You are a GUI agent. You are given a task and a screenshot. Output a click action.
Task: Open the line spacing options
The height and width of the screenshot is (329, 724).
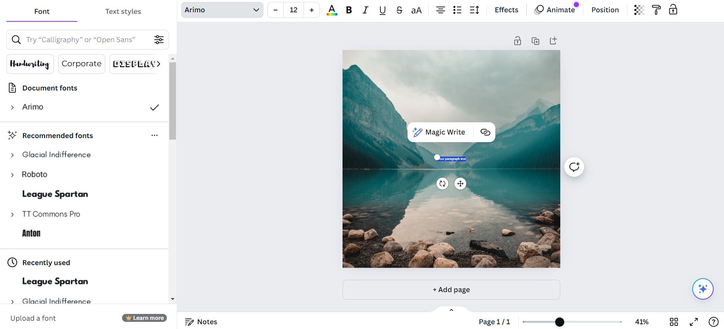pos(474,10)
